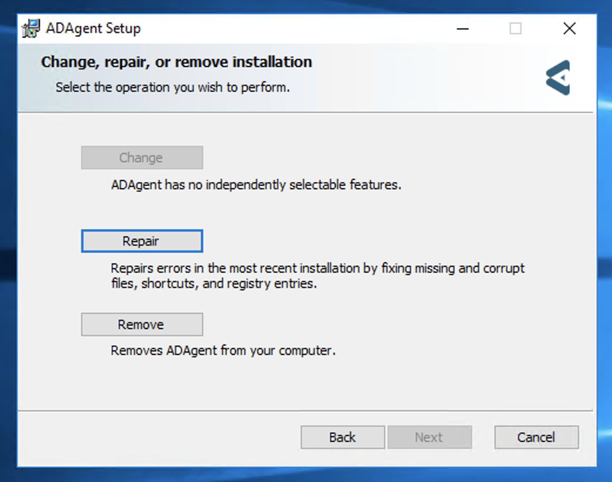The height and width of the screenshot is (482, 612).
Task: Open the installer icon in title bar
Action: 31,29
